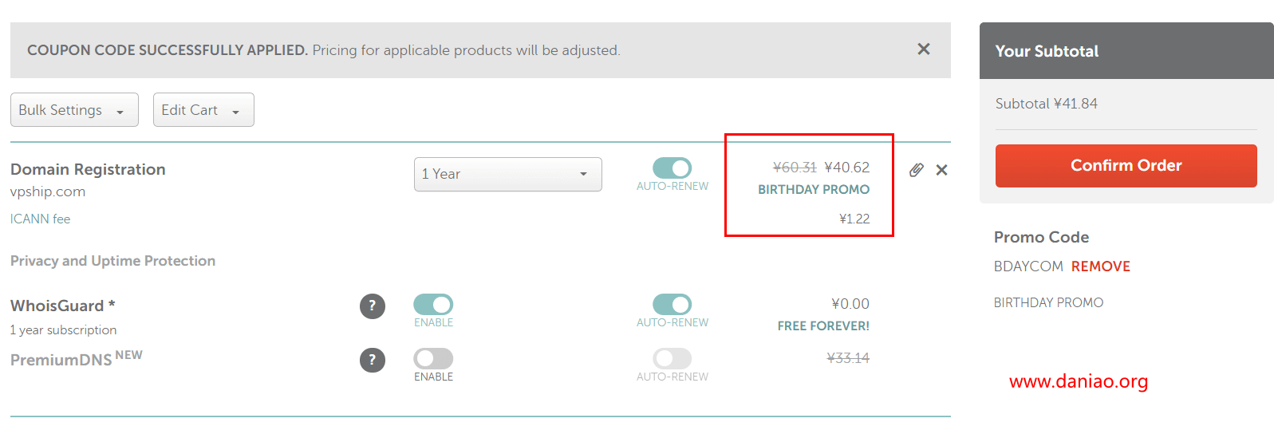This screenshot has width=1274, height=438.
Task: Open WhoisGuard help question mark icon
Action: (x=373, y=306)
